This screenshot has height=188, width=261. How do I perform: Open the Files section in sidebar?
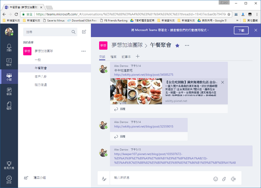coord(9,106)
